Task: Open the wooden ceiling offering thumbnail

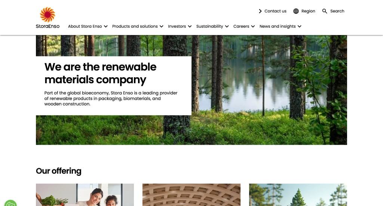Action: click(191, 195)
